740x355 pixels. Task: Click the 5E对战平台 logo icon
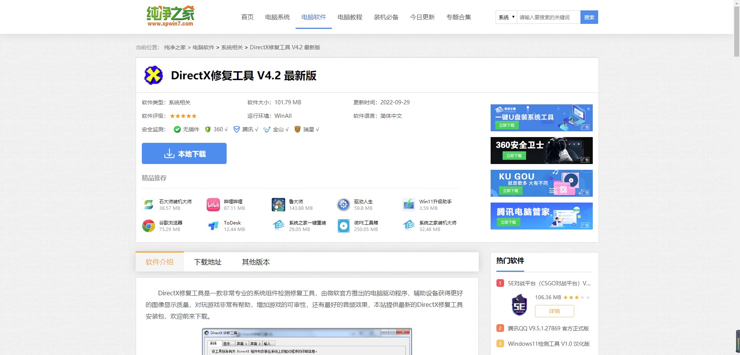pos(519,305)
